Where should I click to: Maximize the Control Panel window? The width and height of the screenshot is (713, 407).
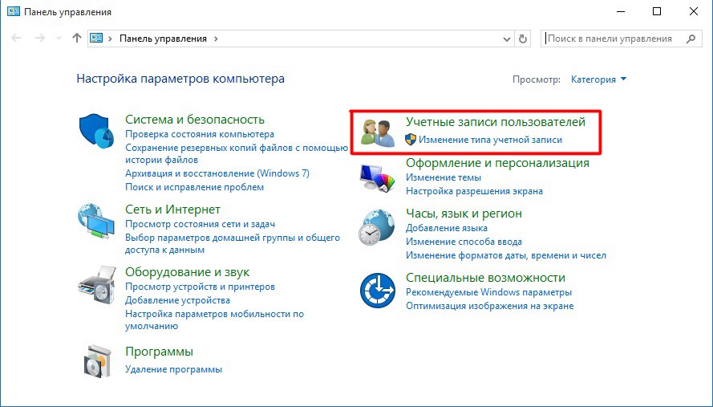pos(657,11)
